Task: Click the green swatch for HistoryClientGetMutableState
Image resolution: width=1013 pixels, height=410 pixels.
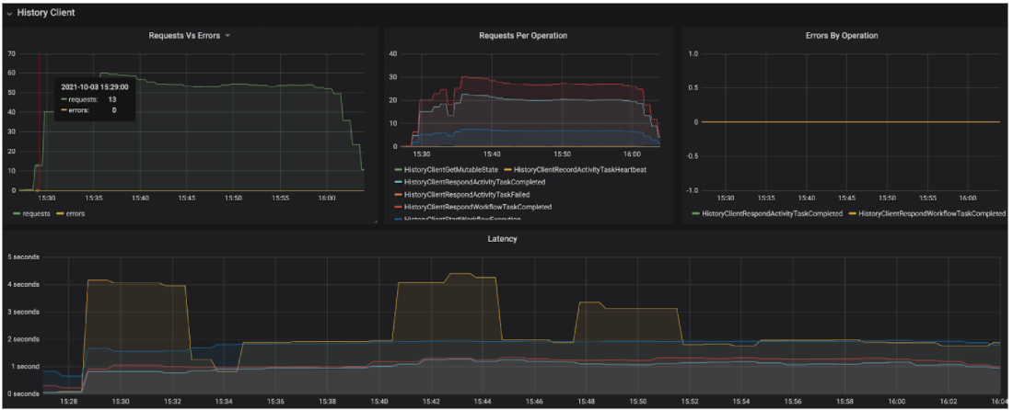Action: click(397, 170)
